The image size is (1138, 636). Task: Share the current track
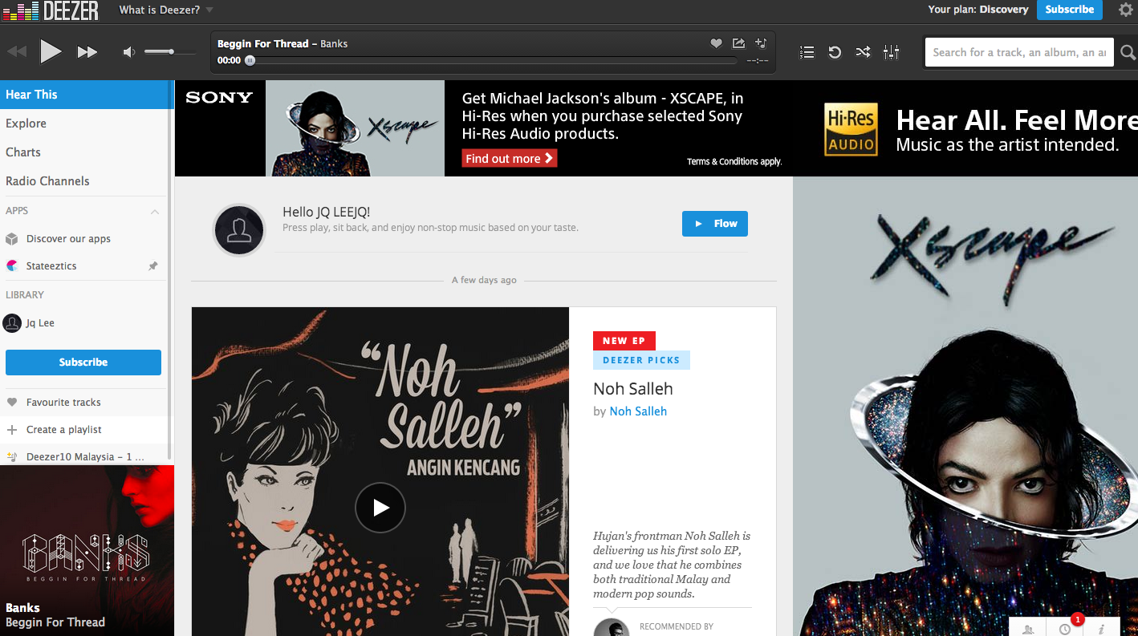(x=738, y=43)
